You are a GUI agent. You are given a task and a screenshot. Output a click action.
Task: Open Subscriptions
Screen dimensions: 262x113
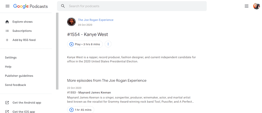[22, 31]
